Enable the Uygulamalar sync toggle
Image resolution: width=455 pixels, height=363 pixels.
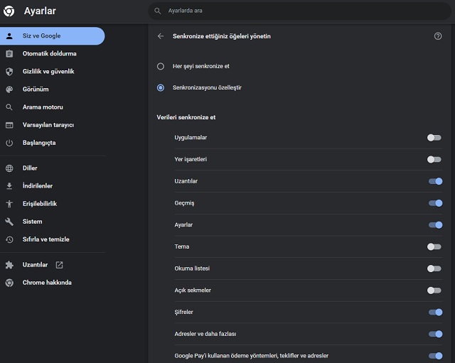click(x=434, y=138)
